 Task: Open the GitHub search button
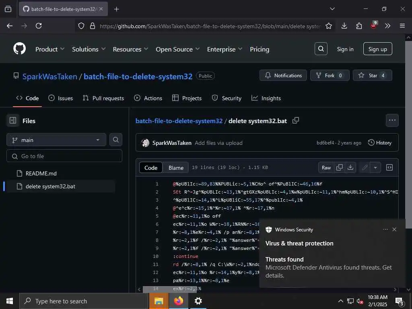321,49
